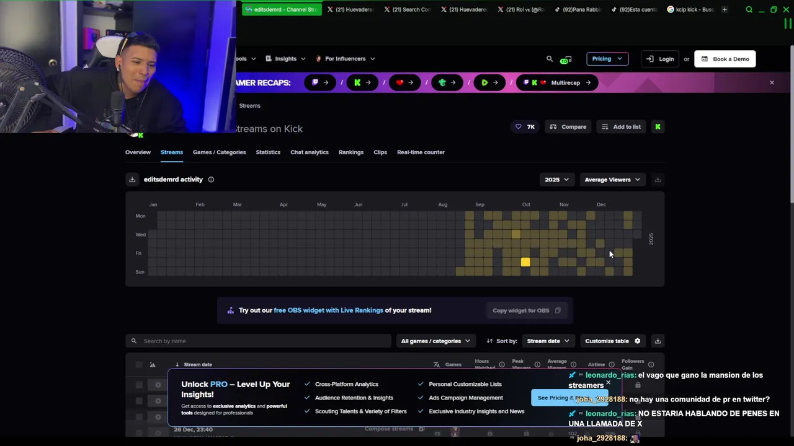Viewport: 794px width, 446px height.
Task: Show info tooltip for editsdemrd activity
Action: coord(211,180)
